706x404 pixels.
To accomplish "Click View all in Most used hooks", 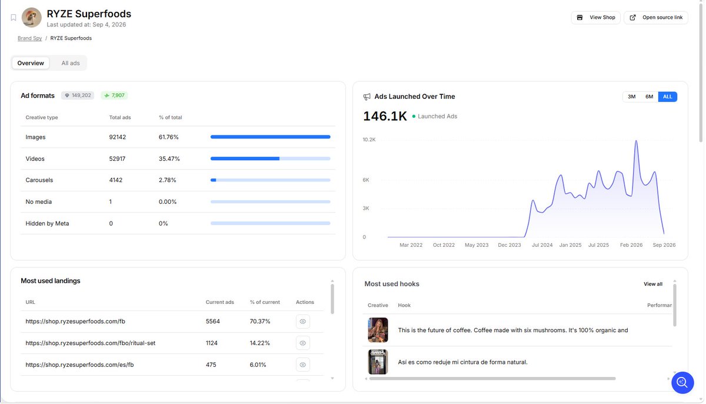I will pyautogui.click(x=653, y=284).
